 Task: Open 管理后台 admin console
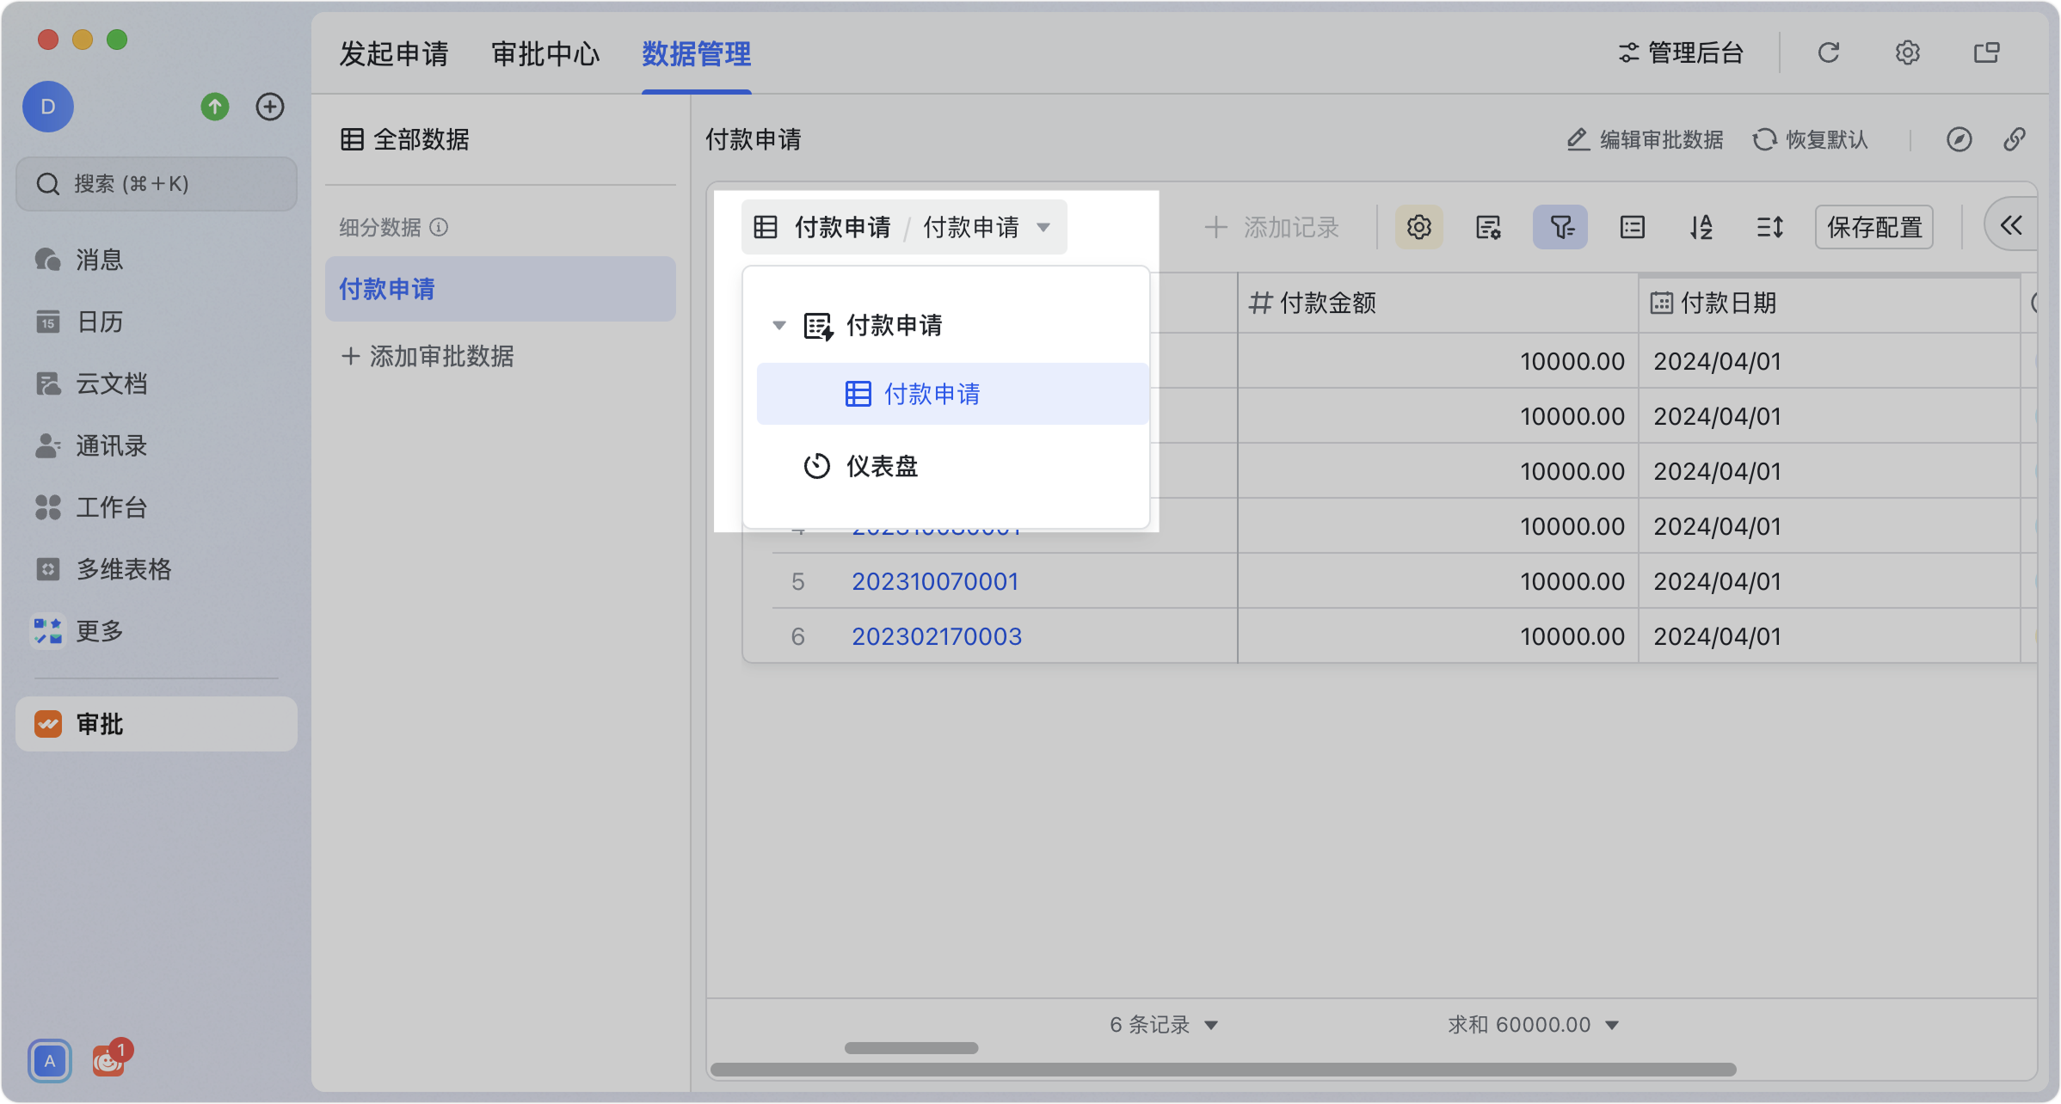click(x=1681, y=53)
